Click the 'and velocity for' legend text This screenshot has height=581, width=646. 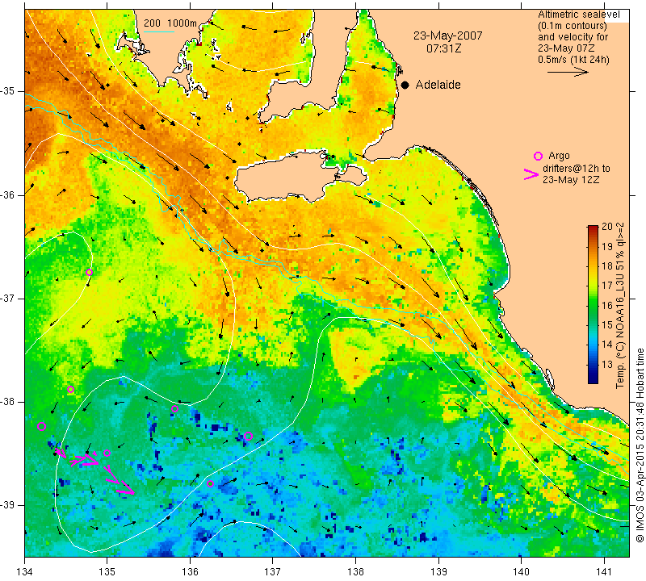tap(573, 36)
